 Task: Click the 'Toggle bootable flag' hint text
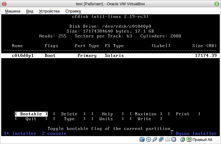(109, 128)
